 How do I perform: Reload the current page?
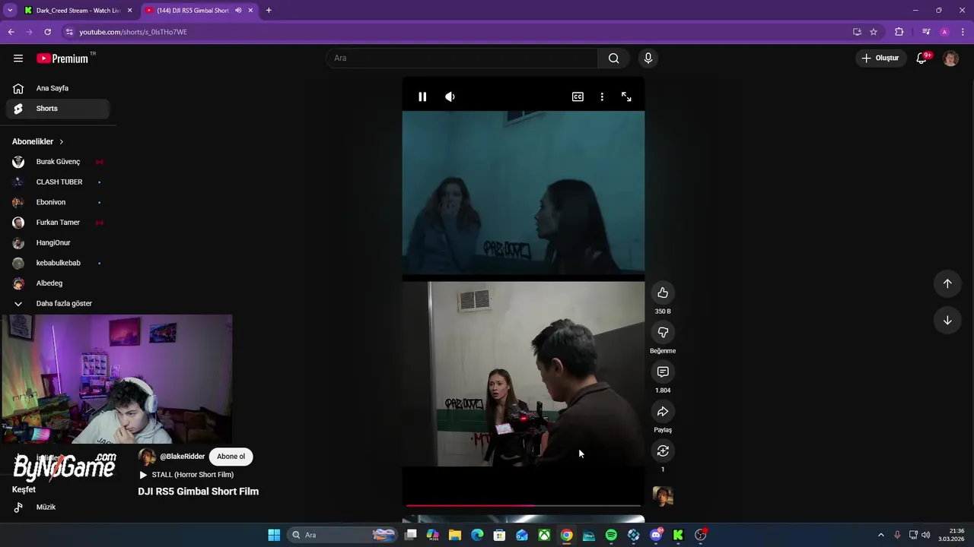pyautogui.click(x=47, y=32)
